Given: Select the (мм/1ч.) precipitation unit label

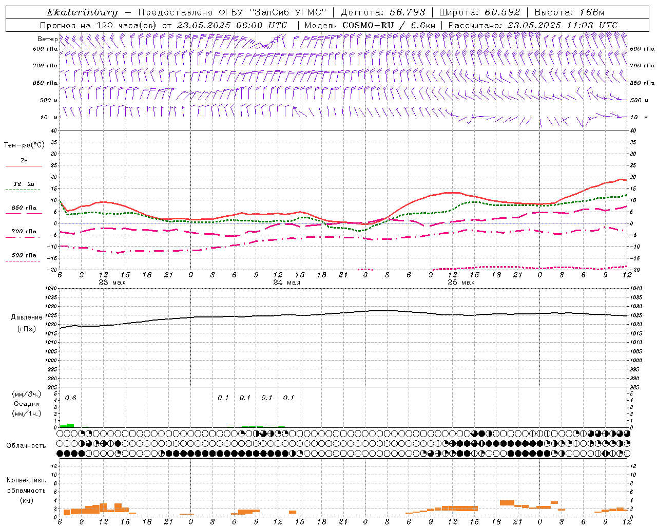Looking at the screenshot, I should [26, 414].
